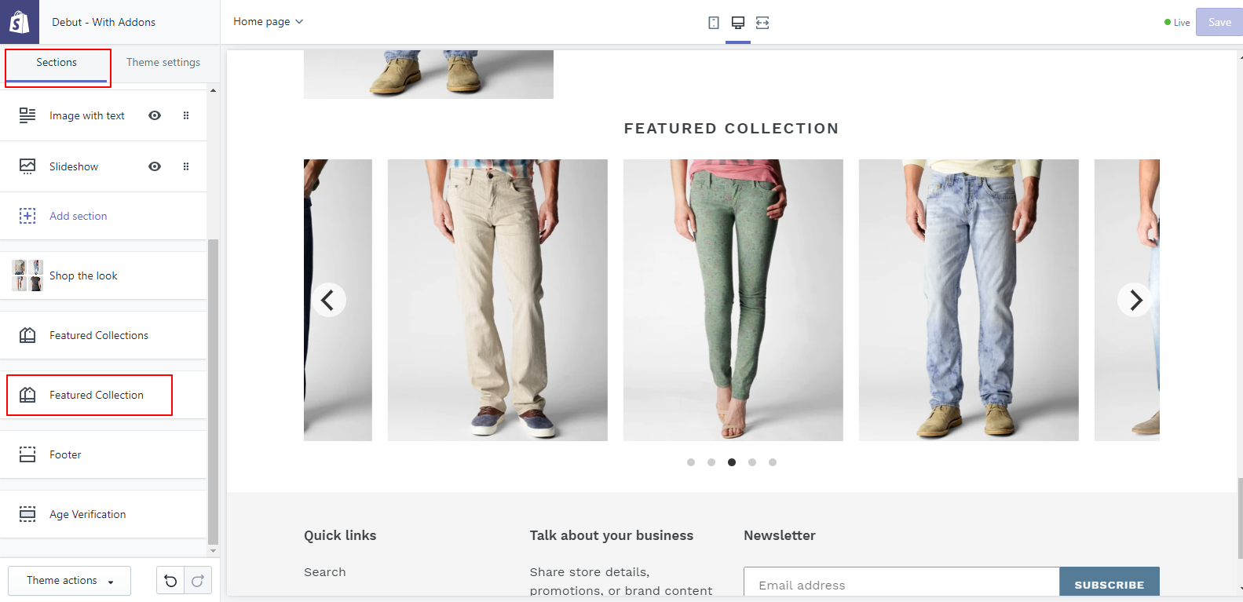Select the fifth carousel dot
1243x602 pixels.
click(773, 462)
